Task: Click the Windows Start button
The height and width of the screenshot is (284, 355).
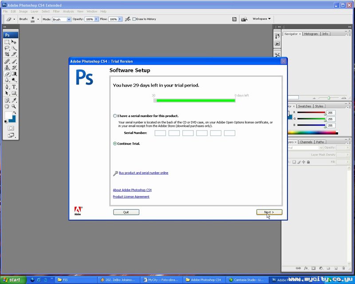Action: 12,280
